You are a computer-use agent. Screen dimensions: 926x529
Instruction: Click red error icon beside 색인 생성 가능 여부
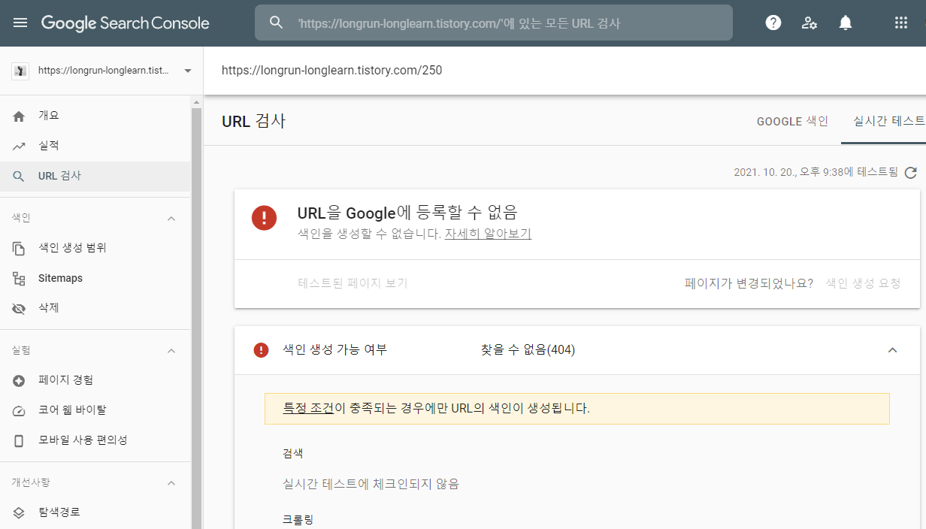(261, 350)
